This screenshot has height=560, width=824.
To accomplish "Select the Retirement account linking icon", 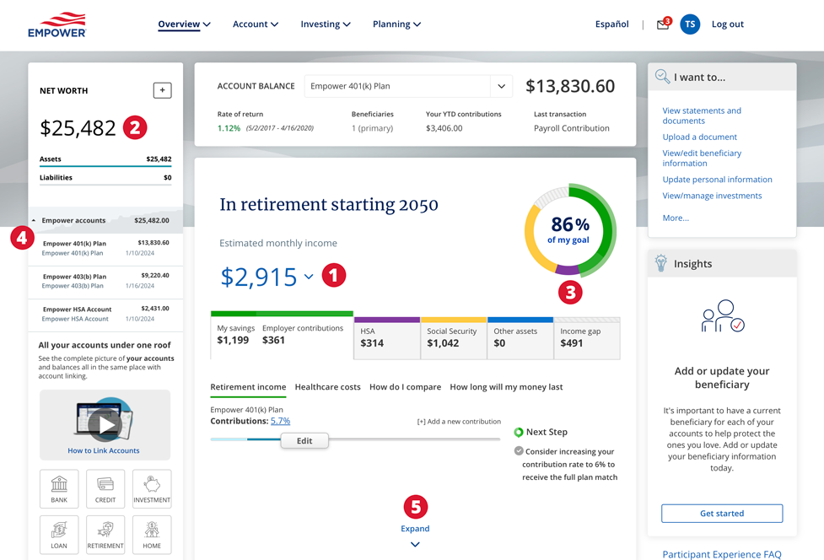I will [105, 535].
